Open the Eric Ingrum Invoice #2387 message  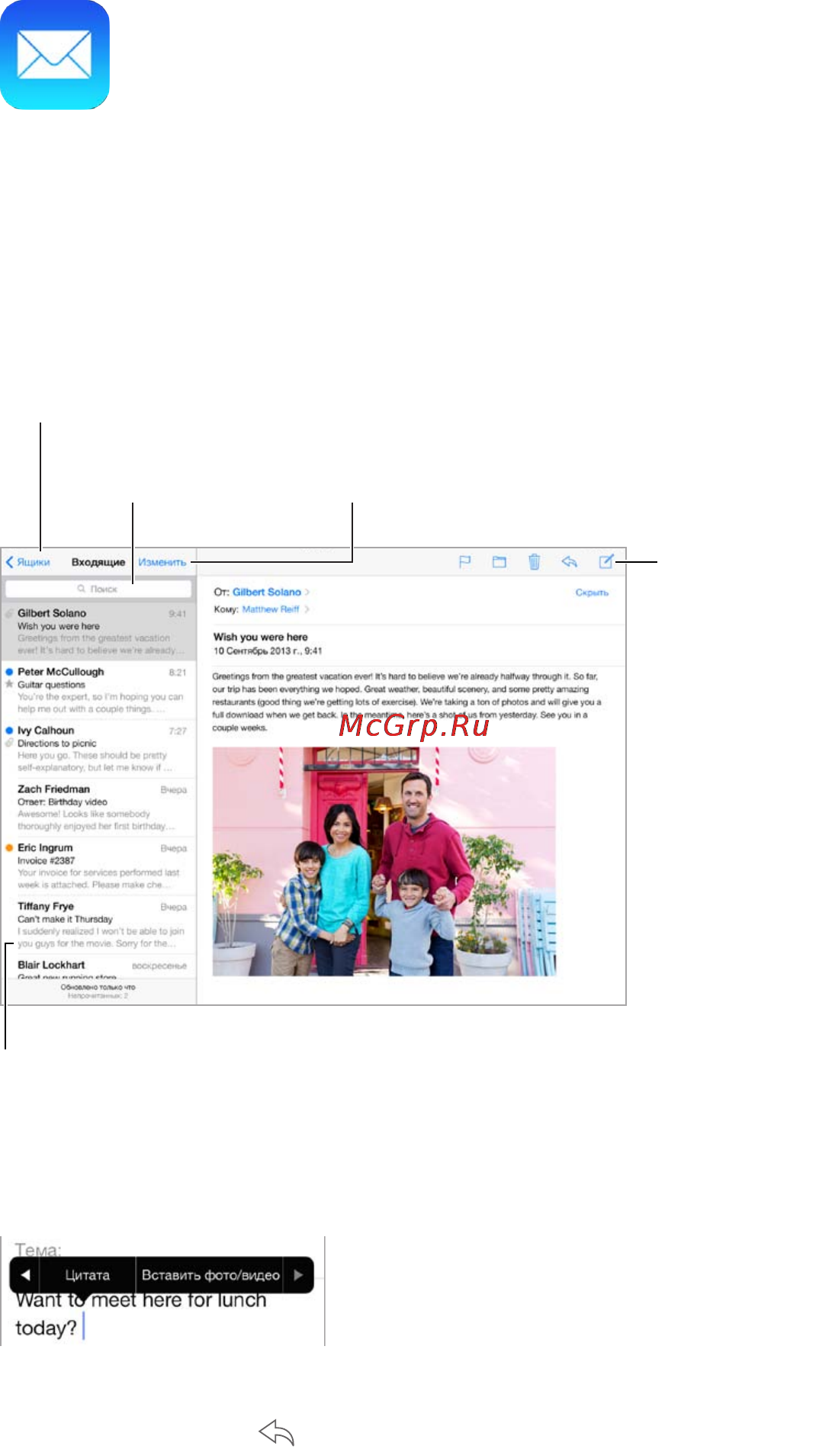pyautogui.click(x=98, y=866)
